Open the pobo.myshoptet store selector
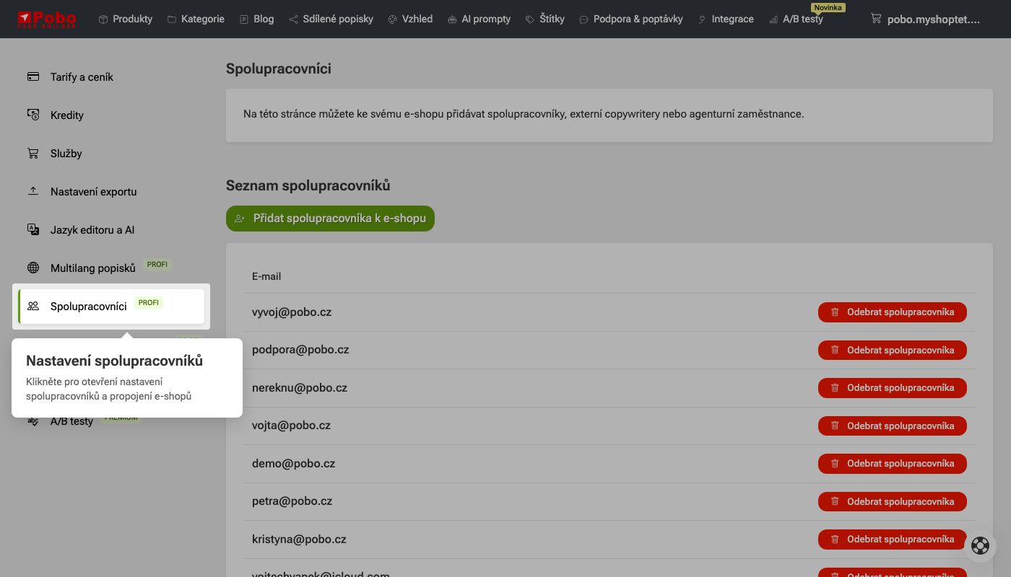 pyautogui.click(x=926, y=19)
